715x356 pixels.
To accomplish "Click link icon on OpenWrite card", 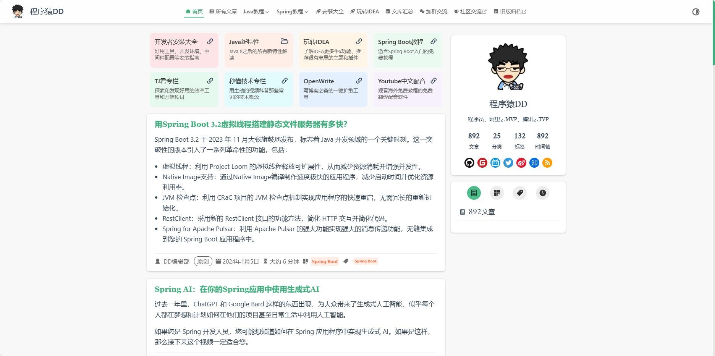I will click(x=359, y=81).
